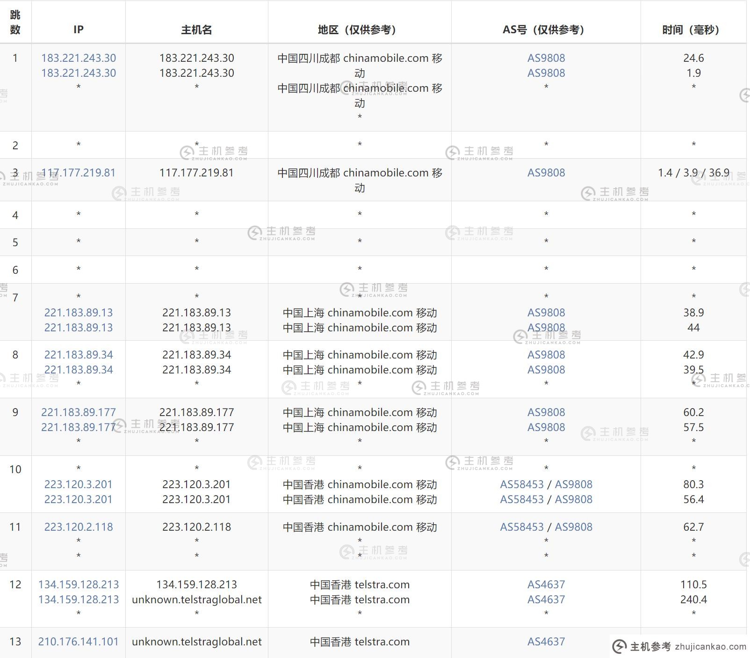Open the 210.176.141.101 IP link in hop 13
Screen dimensions: 750x658
79,642
